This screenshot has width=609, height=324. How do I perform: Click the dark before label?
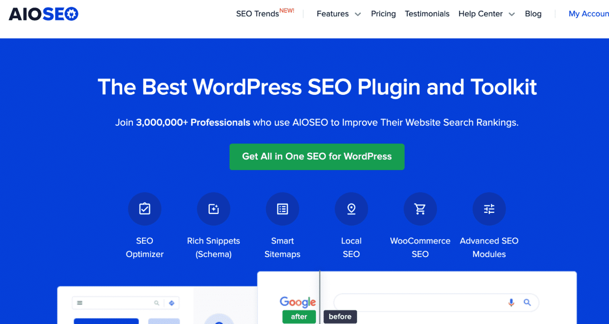tap(340, 317)
